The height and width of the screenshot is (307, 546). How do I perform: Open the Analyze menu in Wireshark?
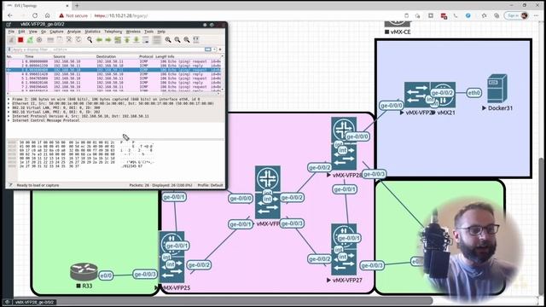tap(74, 32)
